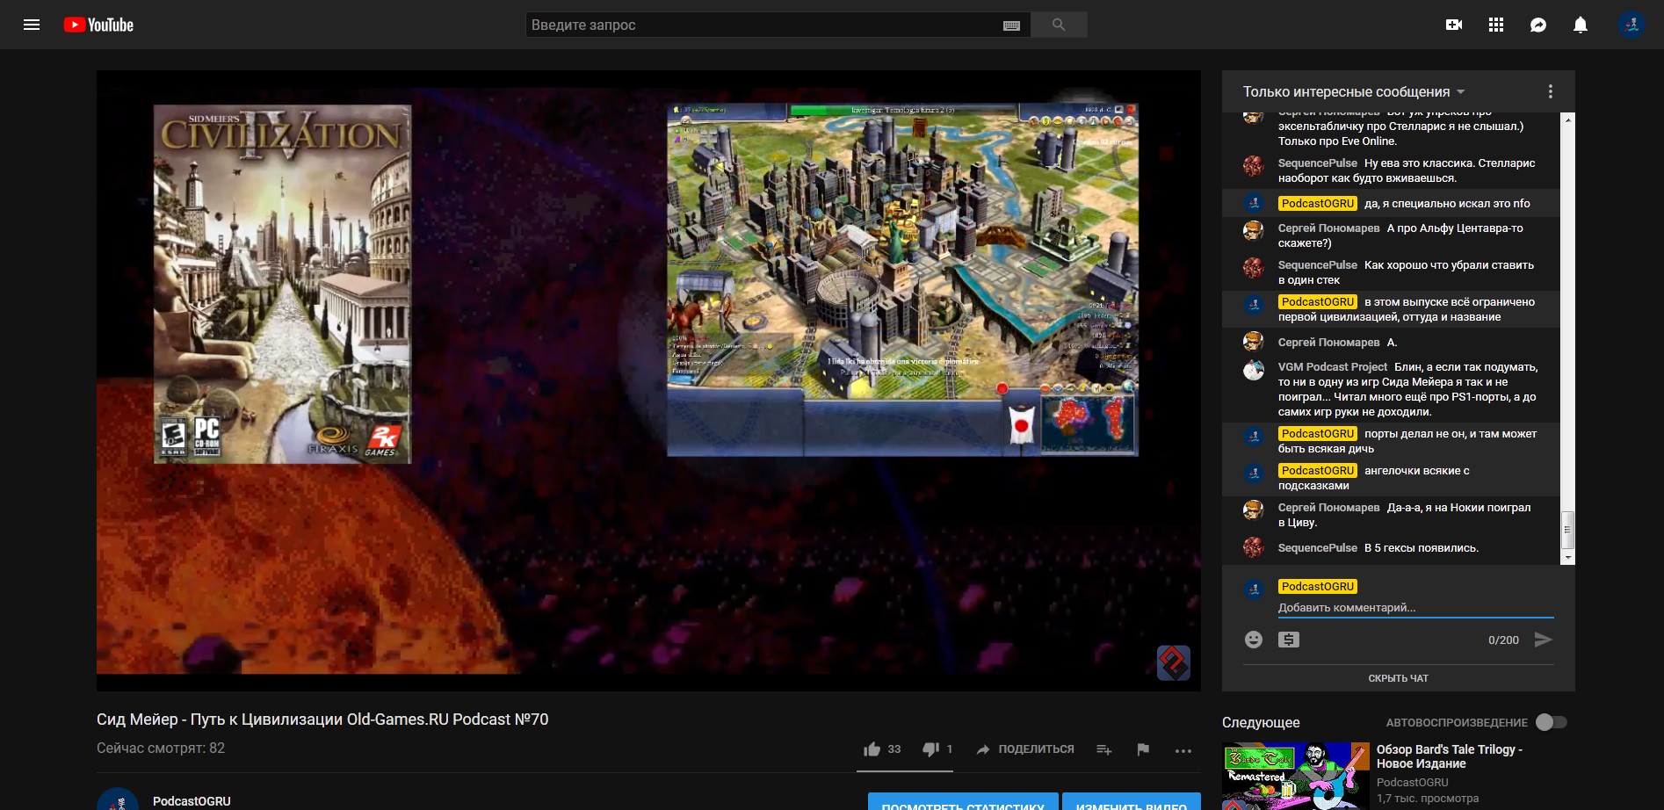Send the chat message arrow
Viewport: 1664px width, 810px height.
1543,640
